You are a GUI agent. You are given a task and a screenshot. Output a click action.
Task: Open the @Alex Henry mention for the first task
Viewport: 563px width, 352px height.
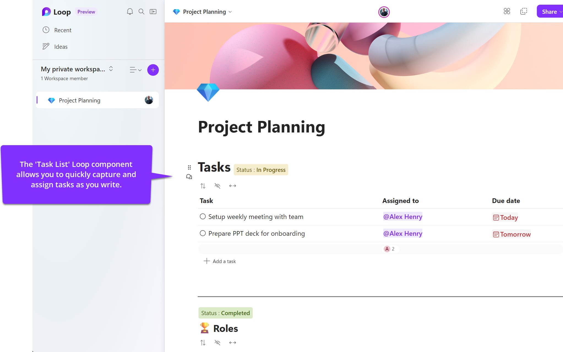(403, 217)
